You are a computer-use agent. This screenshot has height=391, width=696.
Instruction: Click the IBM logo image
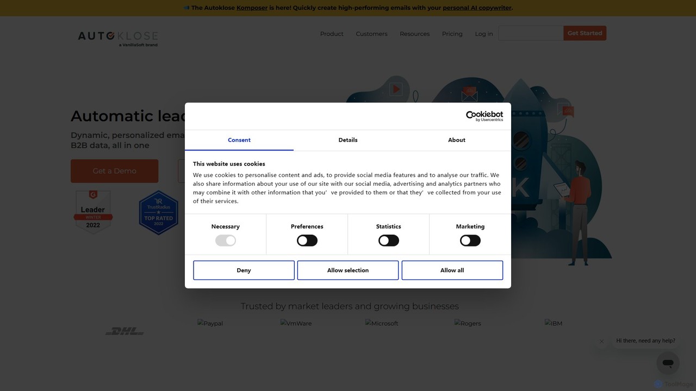[554, 323]
